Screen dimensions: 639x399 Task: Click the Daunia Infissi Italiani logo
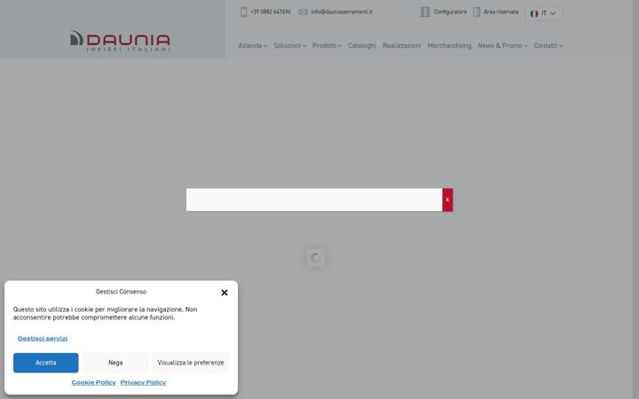click(x=120, y=41)
